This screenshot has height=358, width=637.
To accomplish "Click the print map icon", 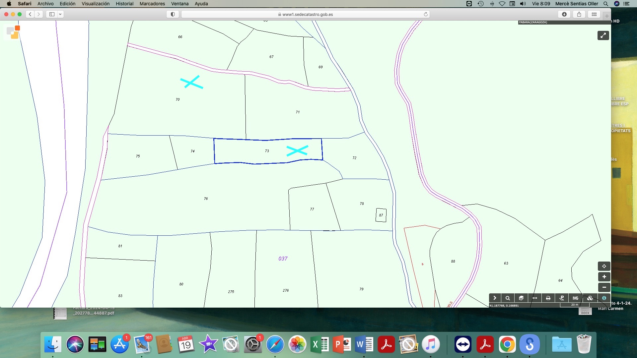I will coord(548,298).
